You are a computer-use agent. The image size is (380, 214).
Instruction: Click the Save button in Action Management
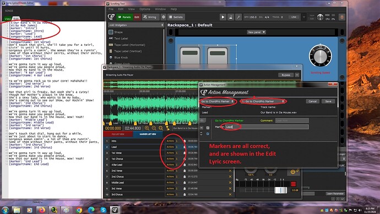click(x=328, y=101)
